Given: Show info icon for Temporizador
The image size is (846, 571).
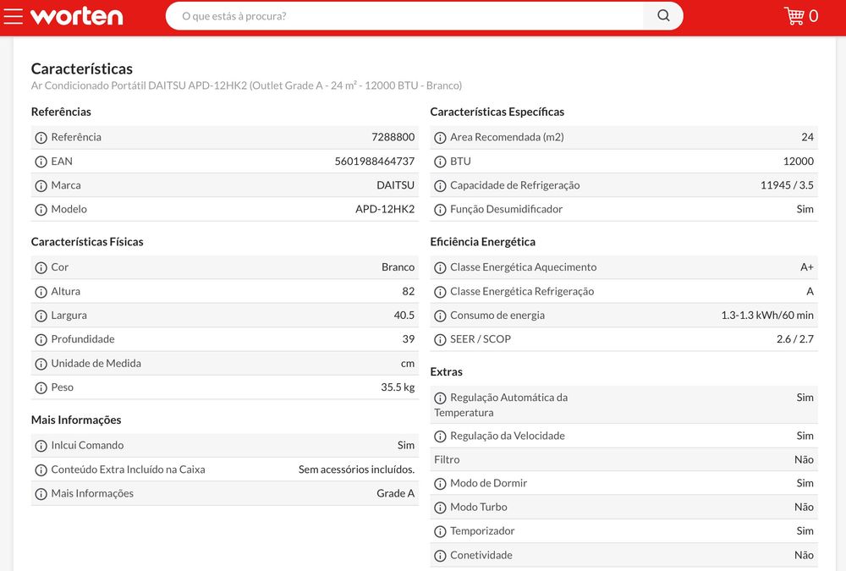Looking at the screenshot, I should point(440,531).
